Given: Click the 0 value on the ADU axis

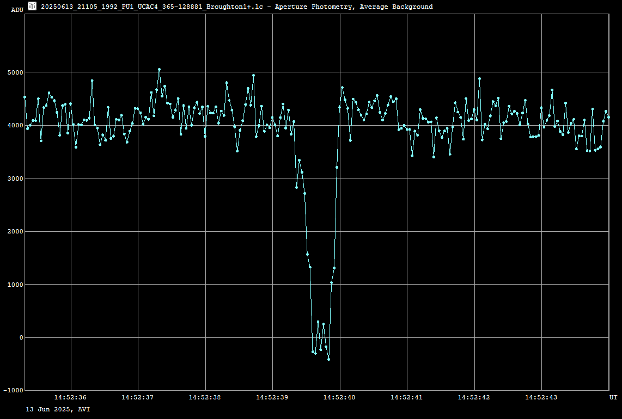Looking at the screenshot, I should [21, 338].
